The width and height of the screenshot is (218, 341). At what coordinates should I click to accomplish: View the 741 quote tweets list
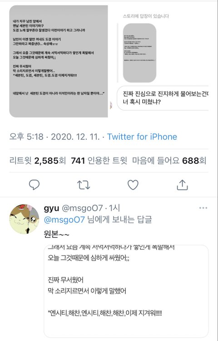tap(99, 161)
